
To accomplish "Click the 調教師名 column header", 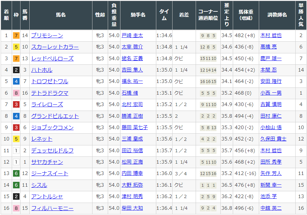I will point(277,15).
